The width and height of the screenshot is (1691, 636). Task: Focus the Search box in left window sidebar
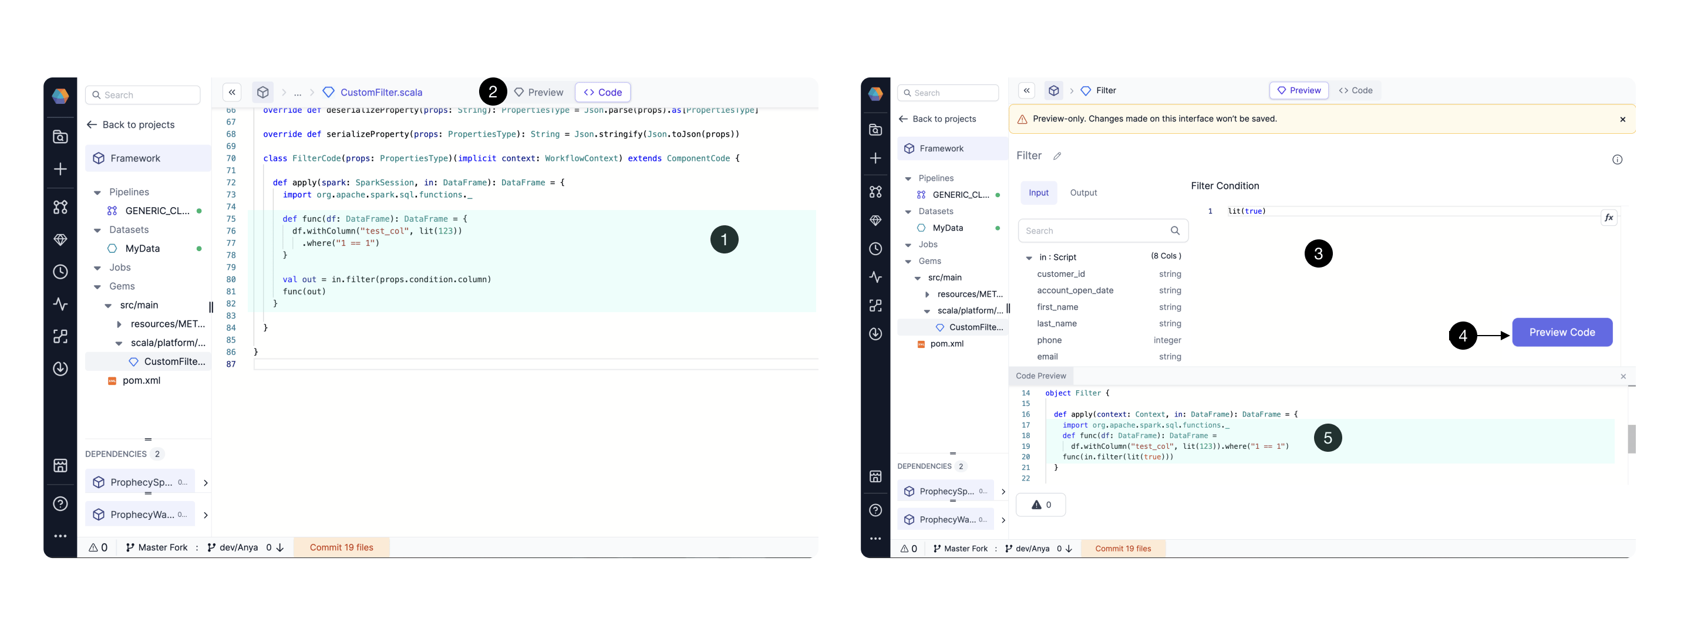tap(143, 95)
